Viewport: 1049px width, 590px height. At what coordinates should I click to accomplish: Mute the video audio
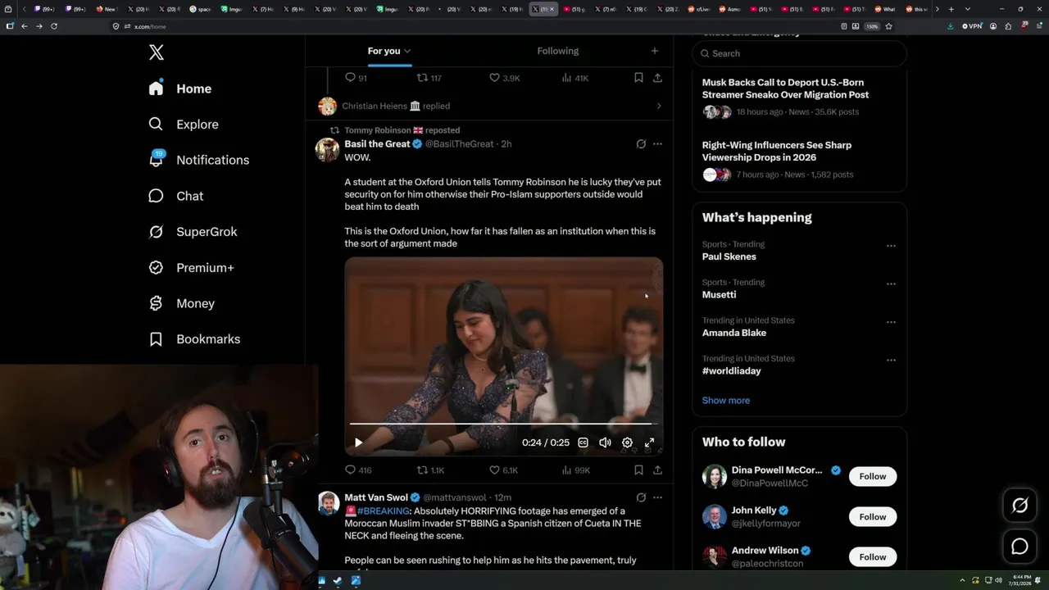(x=605, y=442)
